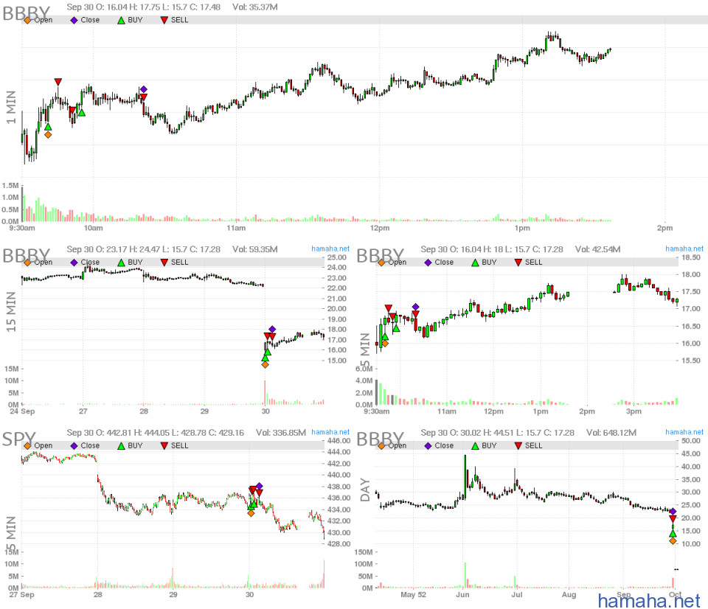
Task: Click the '3pm' time axis label
Action: tap(634, 411)
